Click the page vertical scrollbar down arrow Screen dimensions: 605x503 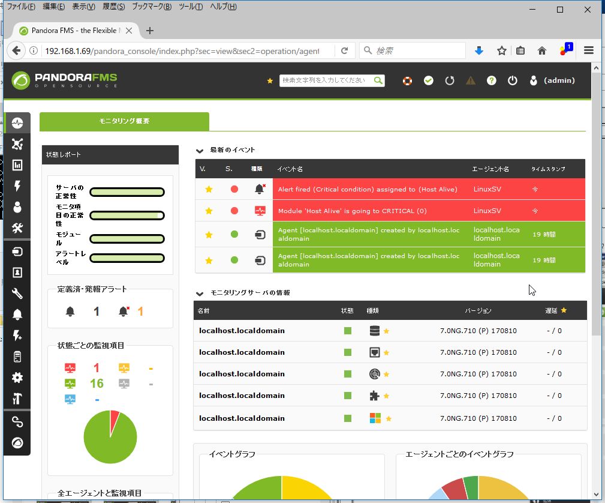[x=596, y=495]
